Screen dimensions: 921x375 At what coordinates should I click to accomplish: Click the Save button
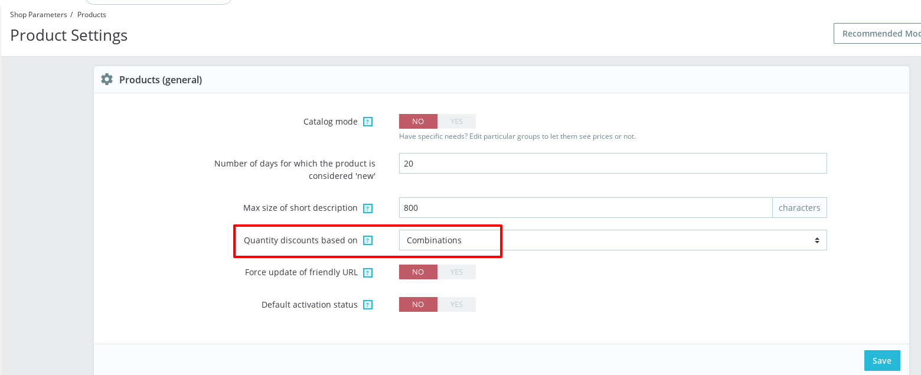[x=882, y=361]
